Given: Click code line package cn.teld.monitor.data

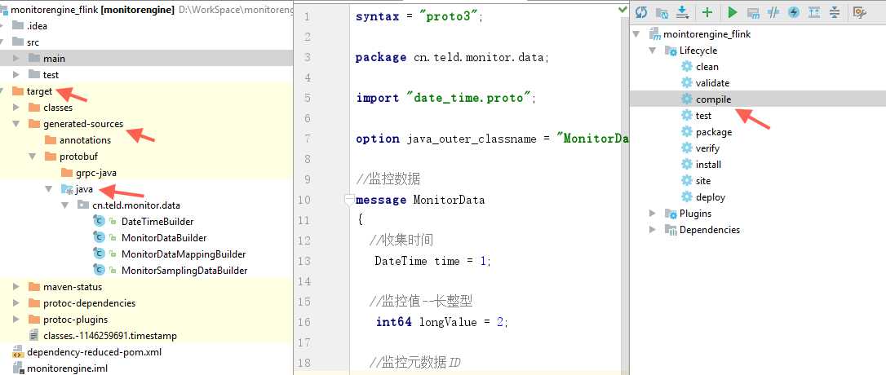Looking at the screenshot, I should [x=452, y=57].
